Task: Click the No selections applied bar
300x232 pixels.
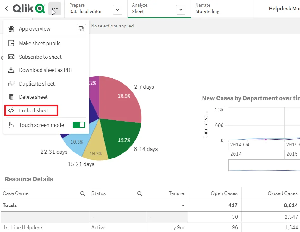Action: (x=112, y=26)
